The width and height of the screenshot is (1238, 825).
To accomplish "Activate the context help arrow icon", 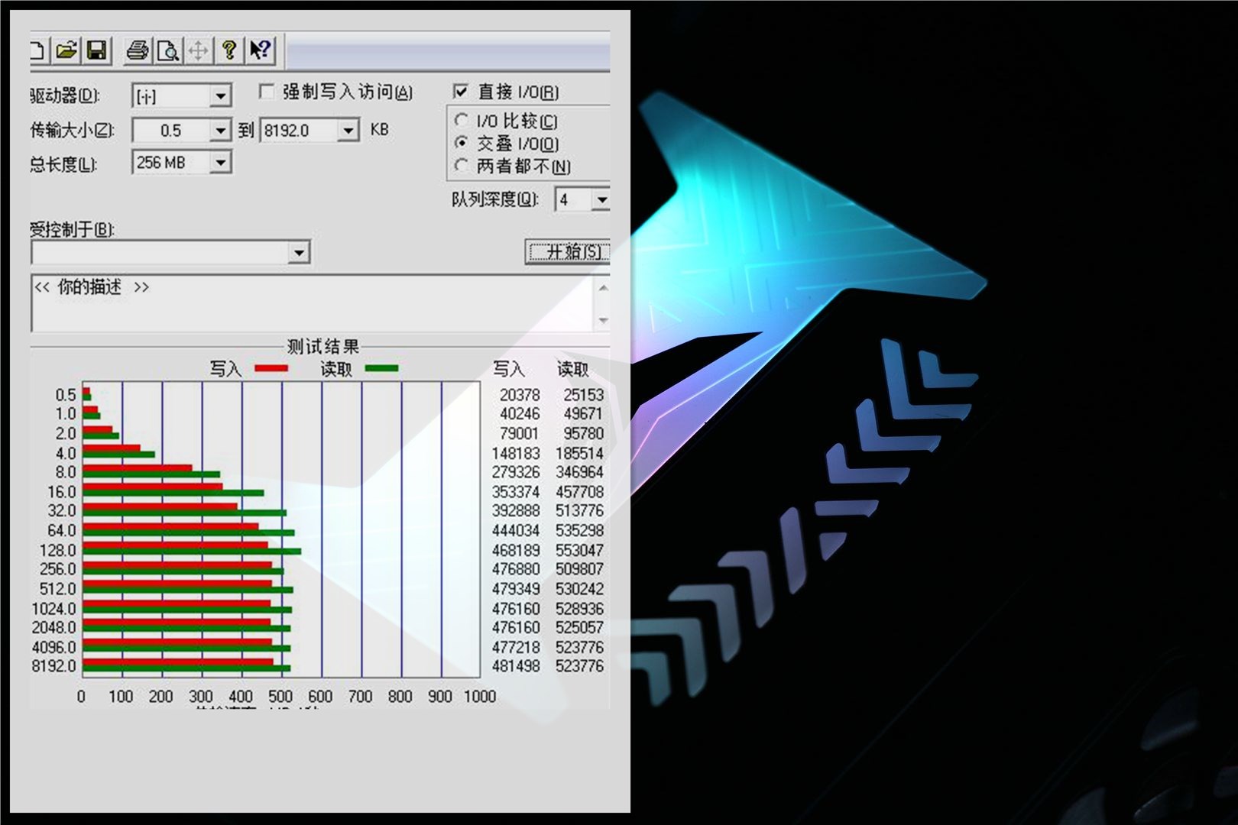I will (260, 51).
